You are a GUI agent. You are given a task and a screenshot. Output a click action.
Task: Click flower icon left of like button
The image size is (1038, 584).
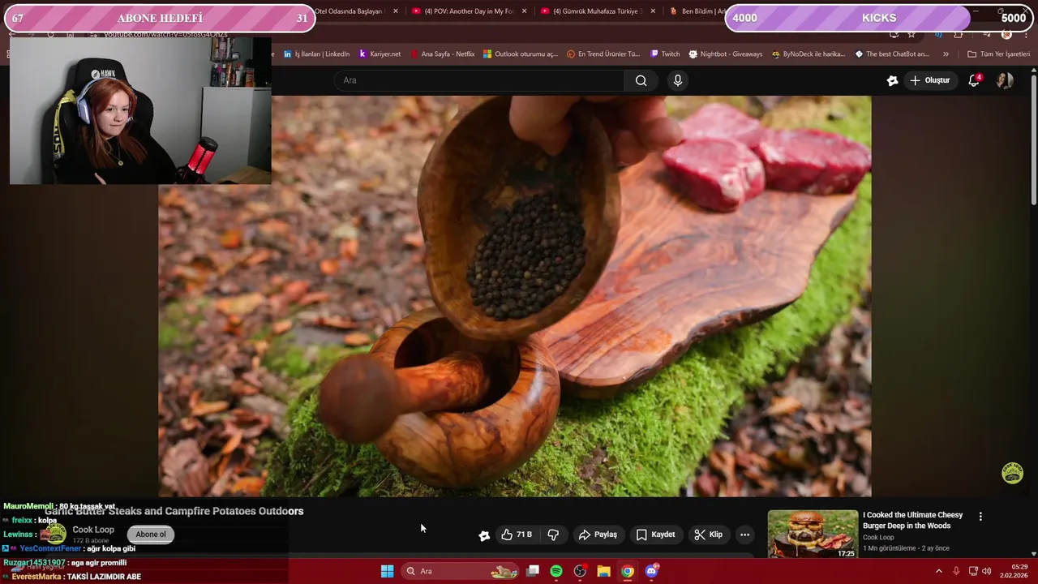484,535
